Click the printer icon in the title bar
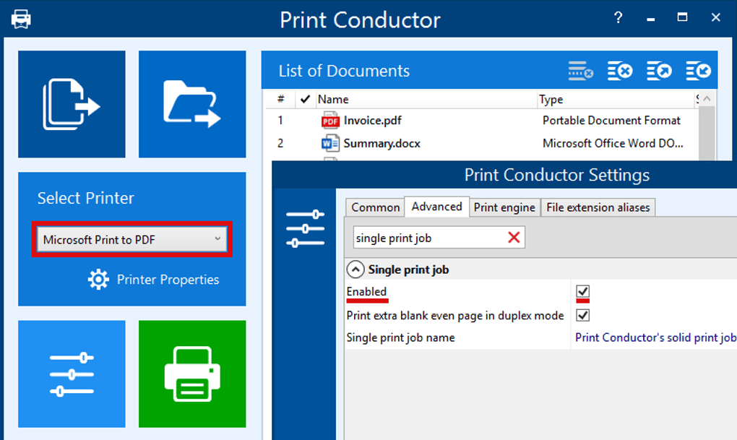This screenshot has height=440, width=737. [x=20, y=18]
